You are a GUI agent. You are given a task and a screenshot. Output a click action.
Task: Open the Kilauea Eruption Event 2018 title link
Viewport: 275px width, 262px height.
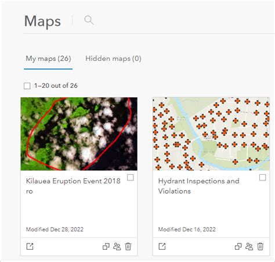(73, 186)
